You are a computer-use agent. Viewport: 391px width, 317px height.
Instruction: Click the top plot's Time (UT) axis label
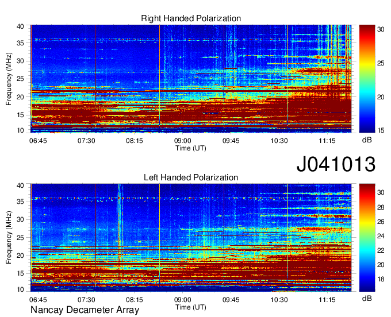(191, 148)
